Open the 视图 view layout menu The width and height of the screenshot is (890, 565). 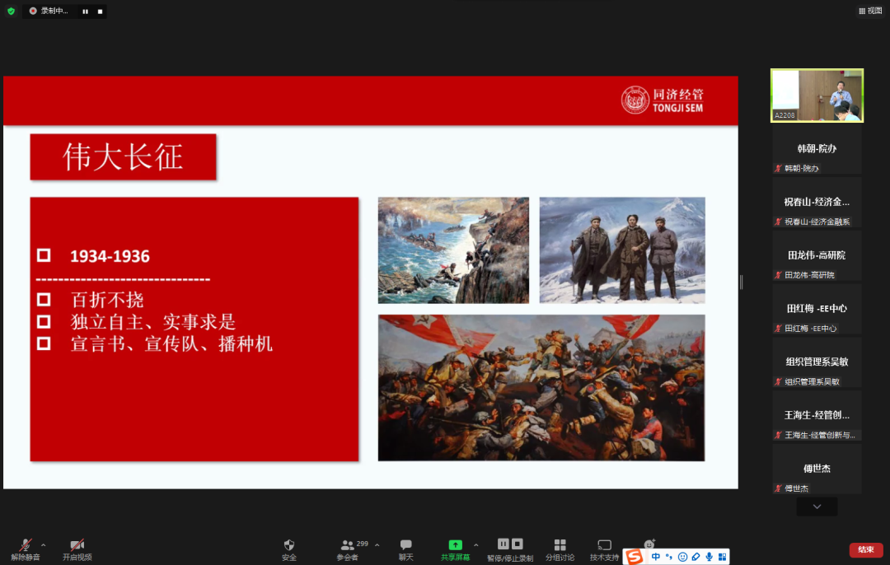tap(870, 11)
